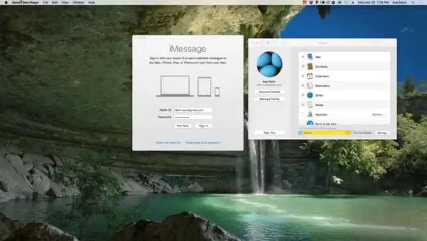Click the Mail app icon in iCloud list
427x241 pixels.
click(x=310, y=57)
